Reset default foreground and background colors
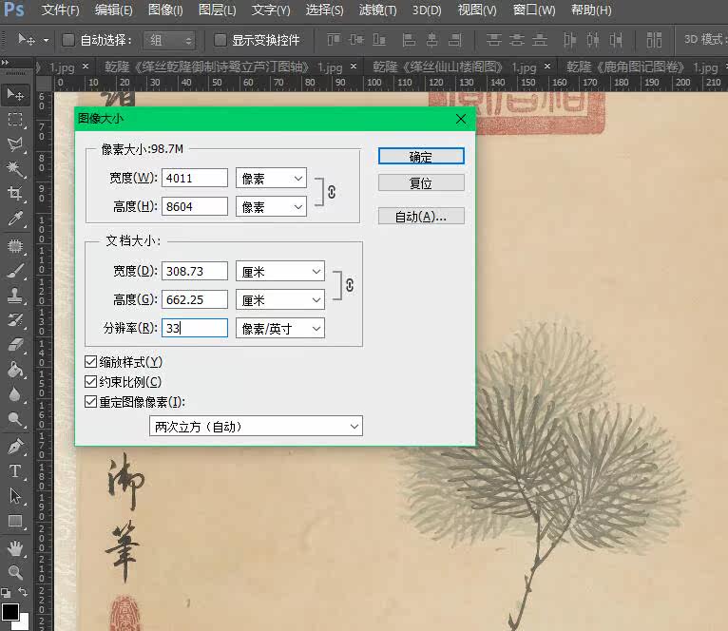Image resolution: width=728 pixels, height=631 pixels. pos(6,592)
